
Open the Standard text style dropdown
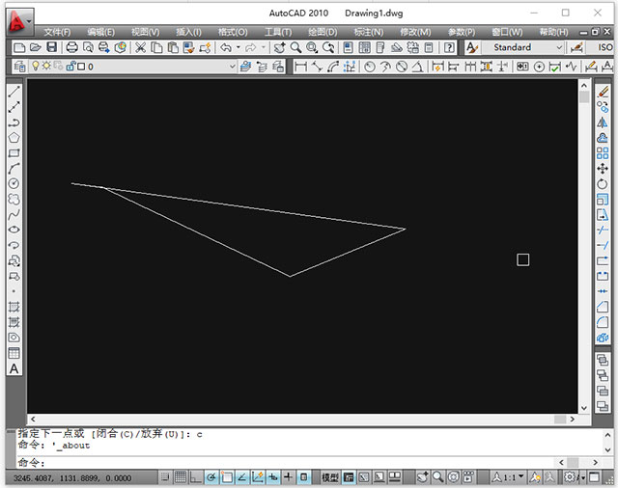point(559,47)
